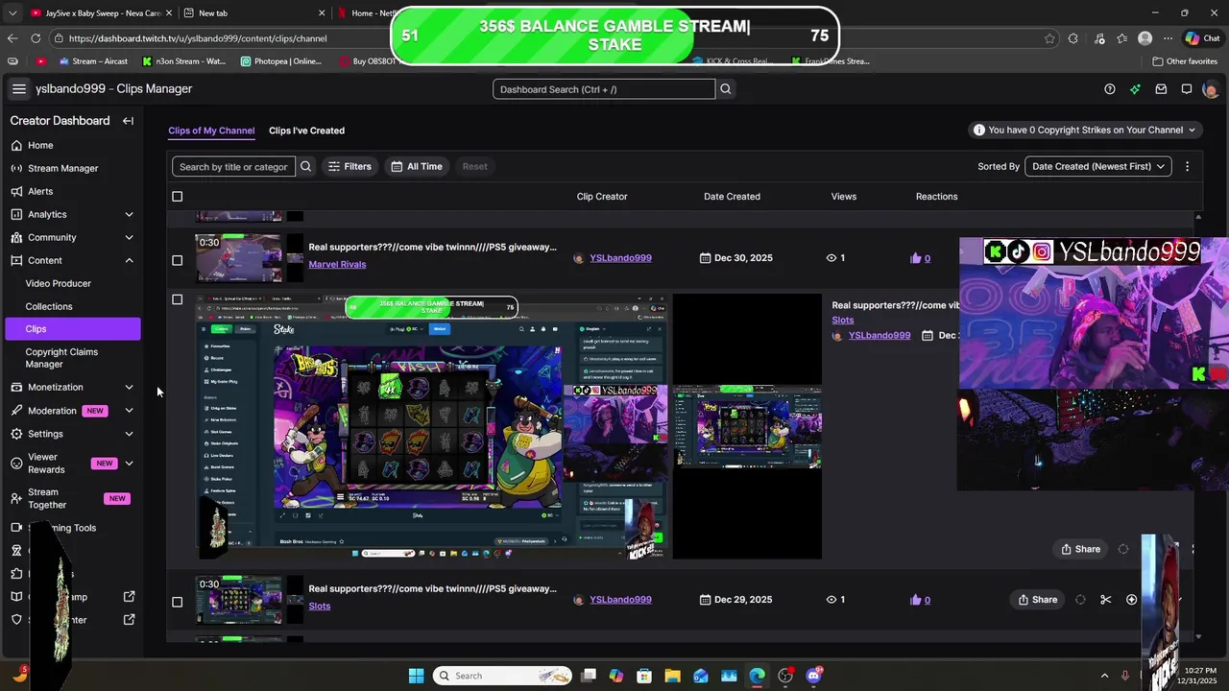Open the user avatar menu

pos(1211,89)
